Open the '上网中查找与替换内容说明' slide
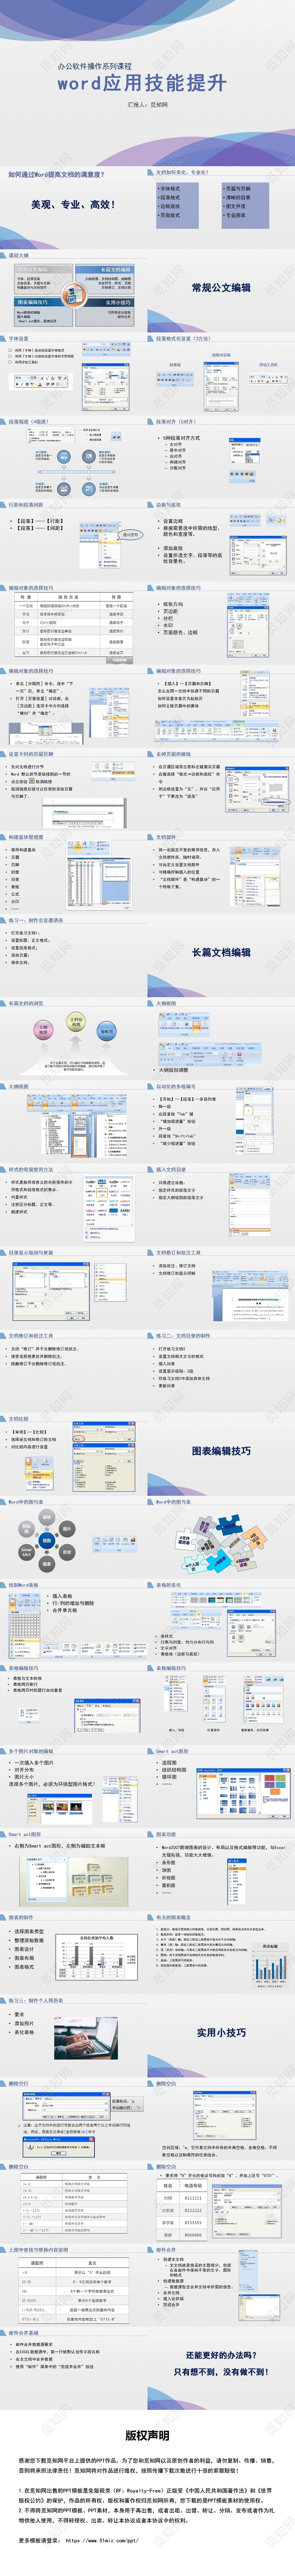The width and height of the screenshot is (295, 2576). (x=74, y=2285)
